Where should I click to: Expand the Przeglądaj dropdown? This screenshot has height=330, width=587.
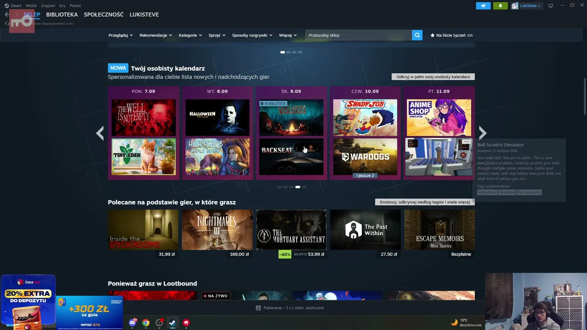pos(121,35)
